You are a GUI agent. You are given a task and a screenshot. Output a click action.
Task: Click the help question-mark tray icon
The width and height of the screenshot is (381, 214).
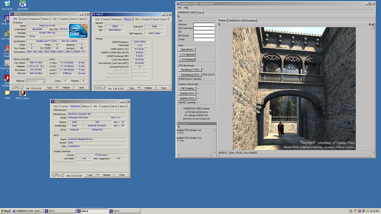[350, 211]
